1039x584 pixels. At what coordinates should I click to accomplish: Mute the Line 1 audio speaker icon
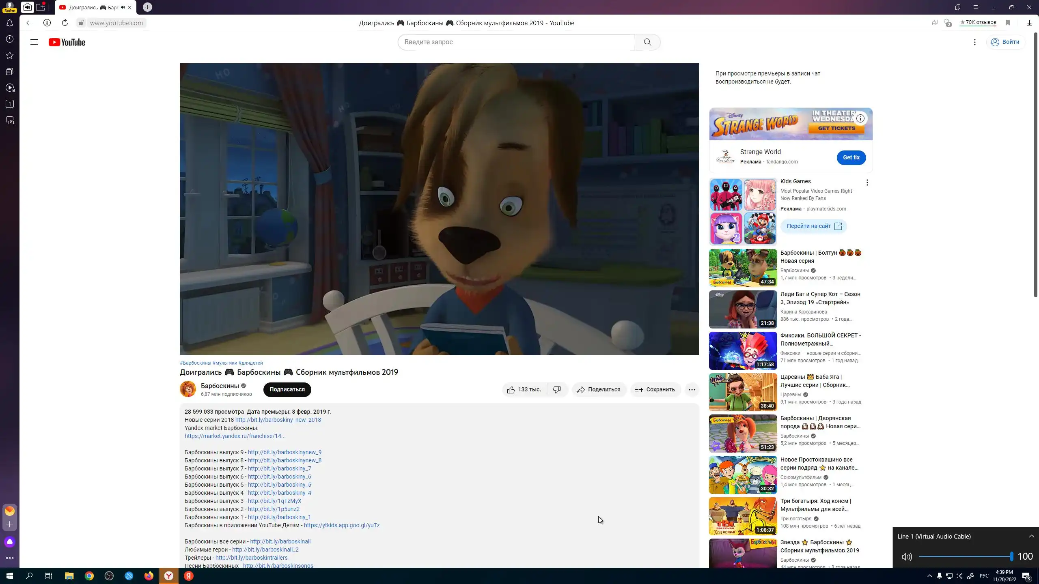tap(907, 557)
